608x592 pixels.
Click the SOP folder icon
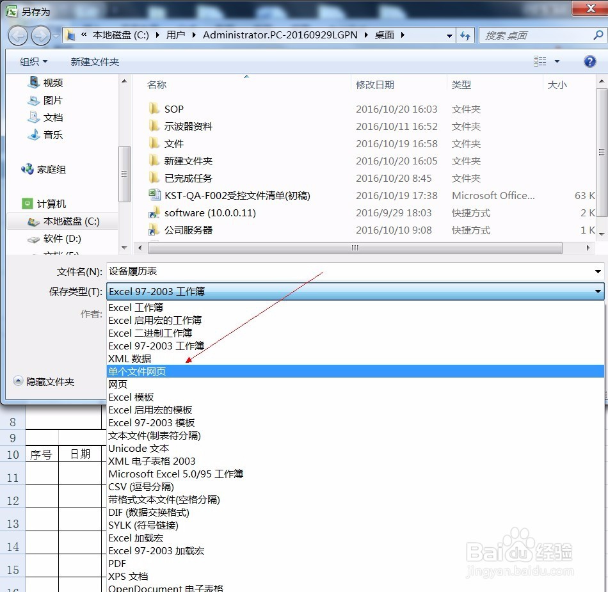coord(154,109)
